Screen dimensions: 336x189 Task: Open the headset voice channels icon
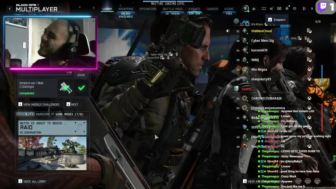click(279, 9)
